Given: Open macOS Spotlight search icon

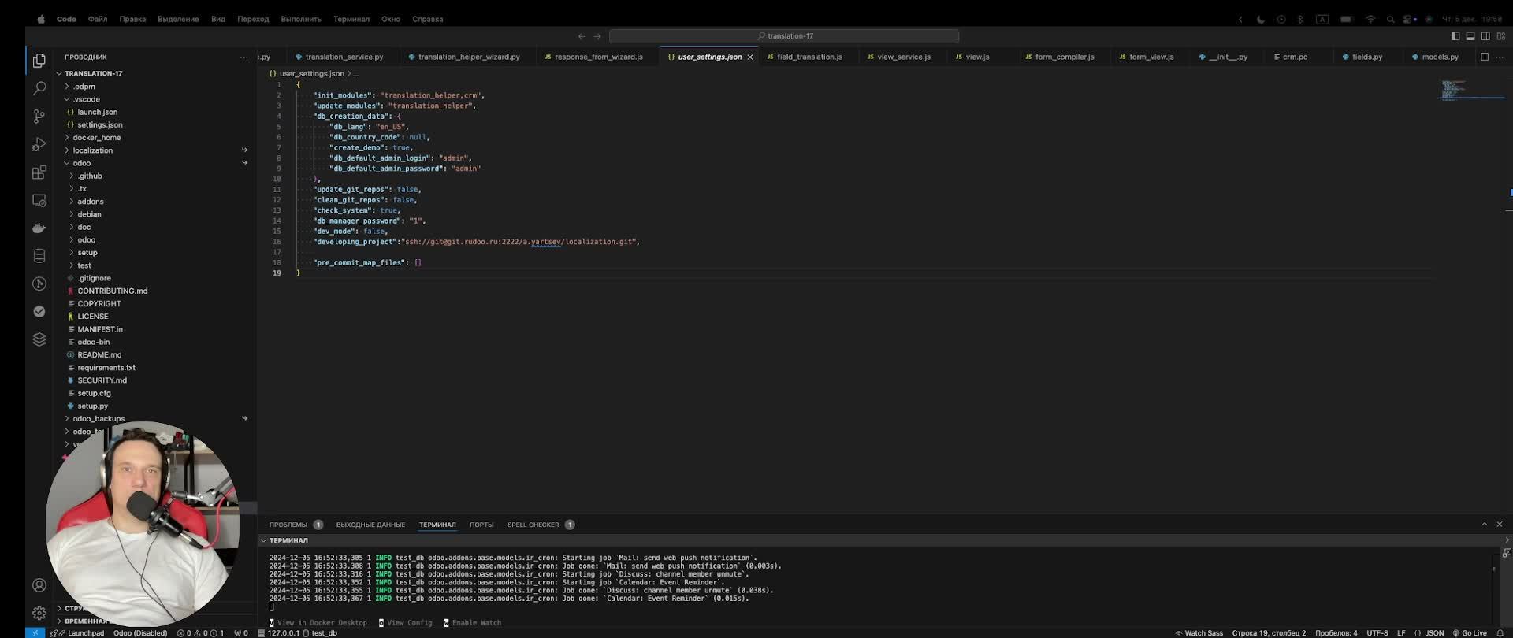Looking at the screenshot, I should (1391, 19).
